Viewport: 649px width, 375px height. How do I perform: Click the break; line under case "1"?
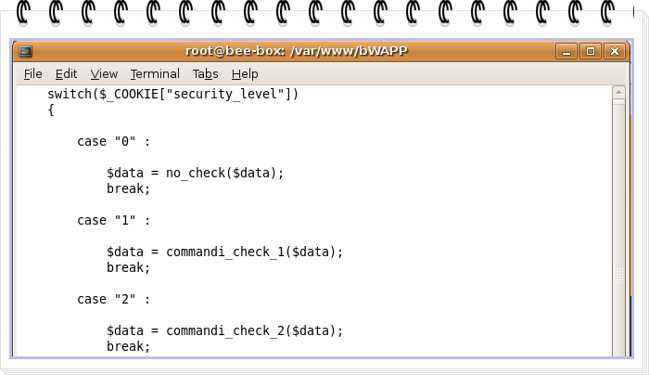(128, 267)
